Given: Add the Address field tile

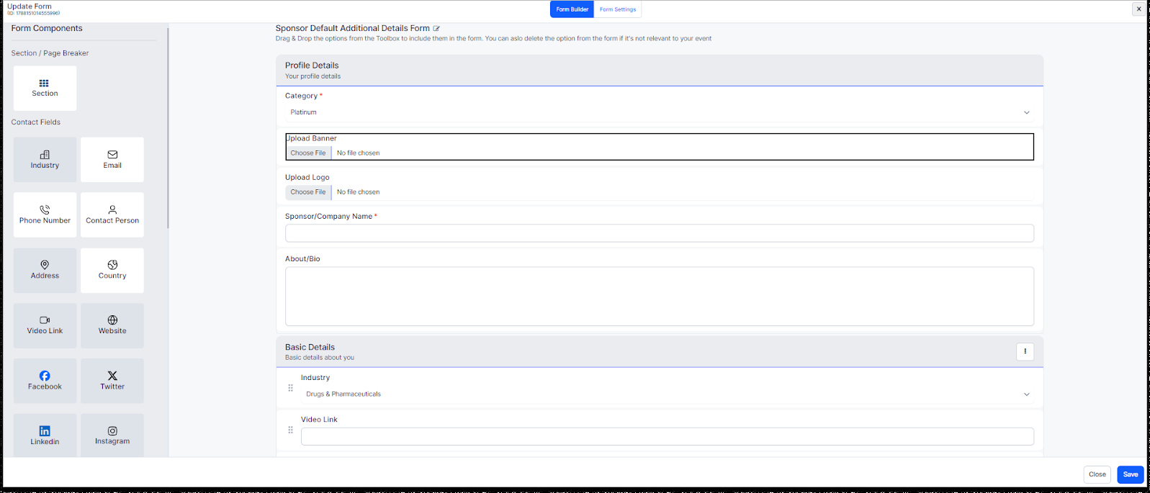Looking at the screenshot, I should pyautogui.click(x=45, y=270).
